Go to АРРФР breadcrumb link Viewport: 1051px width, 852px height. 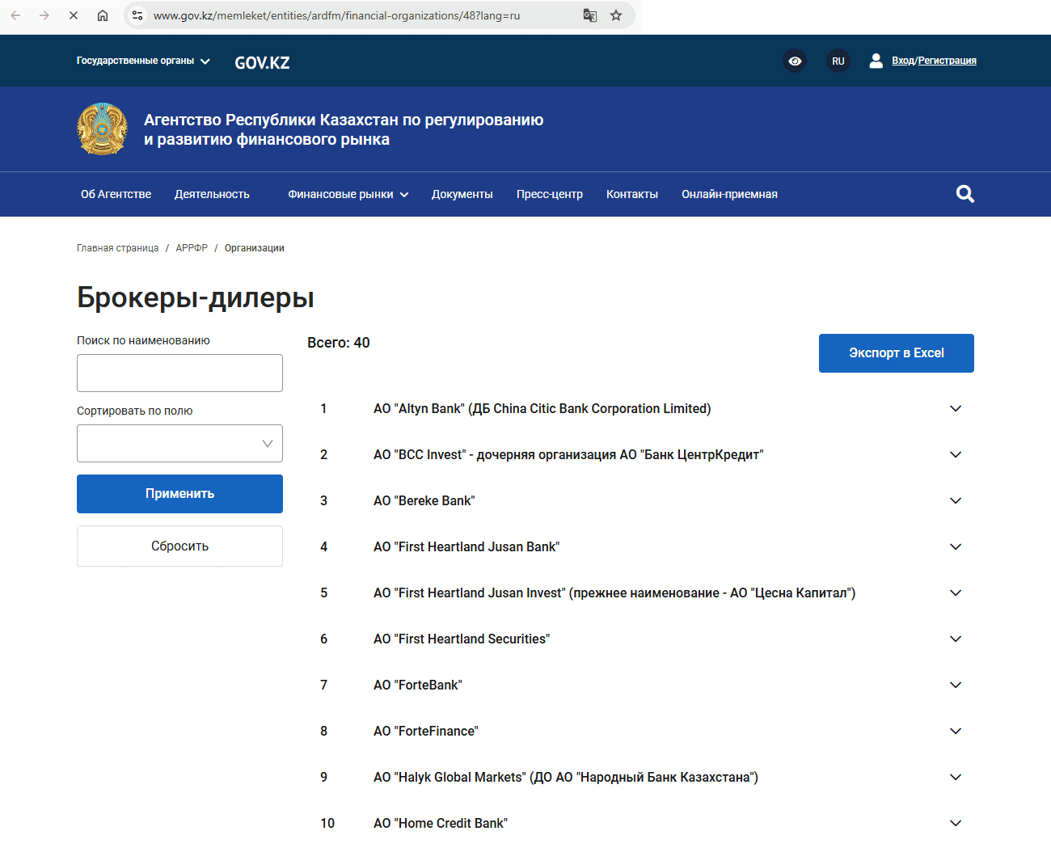[192, 248]
